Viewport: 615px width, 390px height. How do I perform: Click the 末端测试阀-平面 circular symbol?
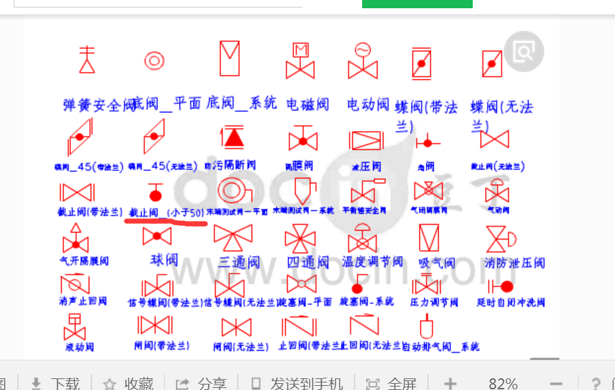coord(235,190)
